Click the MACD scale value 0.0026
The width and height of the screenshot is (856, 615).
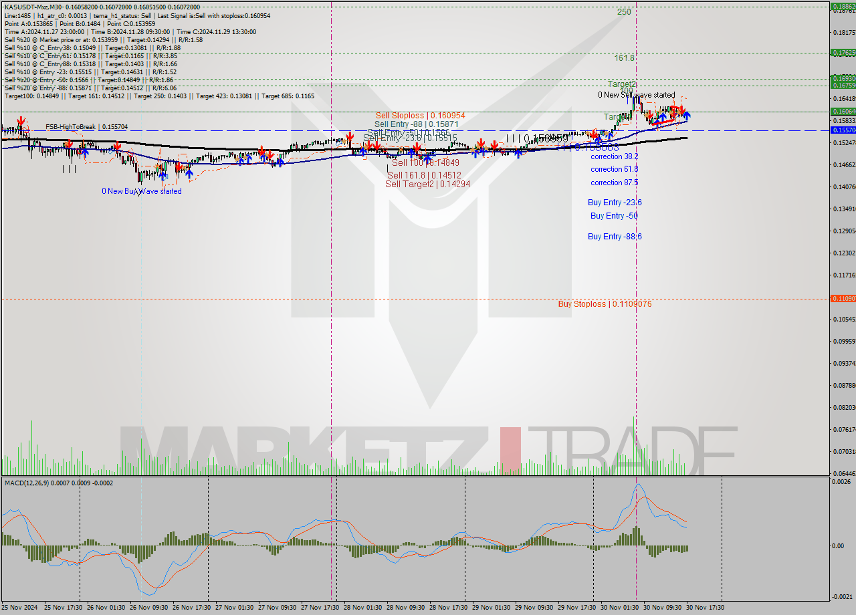[x=843, y=481]
